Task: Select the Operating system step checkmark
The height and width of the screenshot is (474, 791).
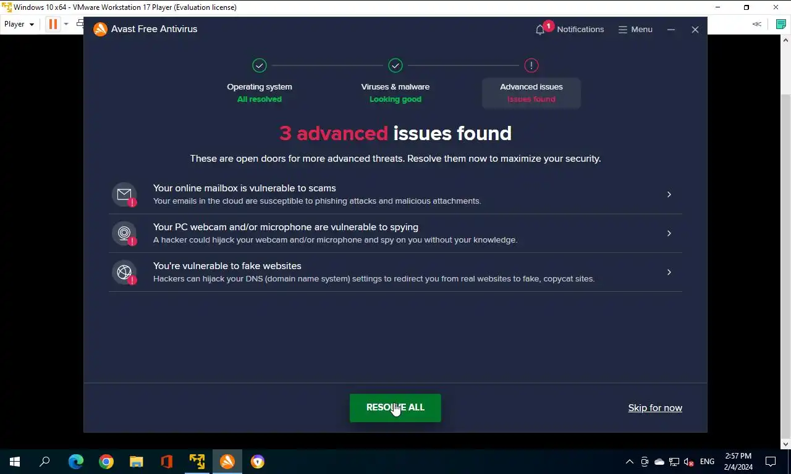Action: (260, 65)
